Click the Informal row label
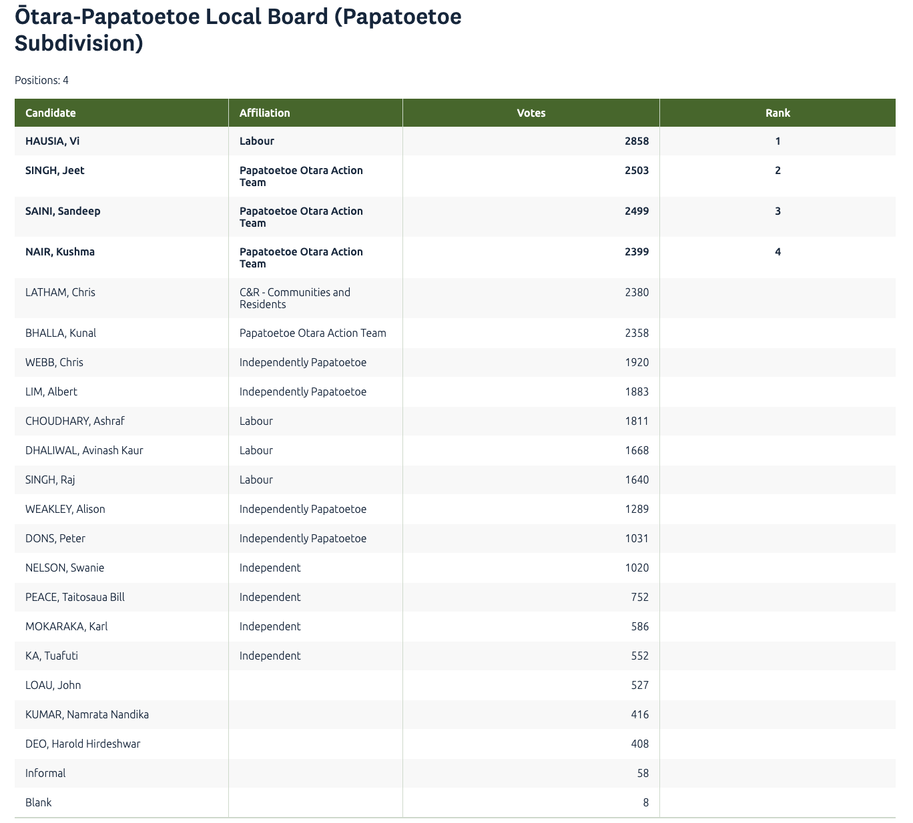The width and height of the screenshot is (913, 823). click(45, 773)
